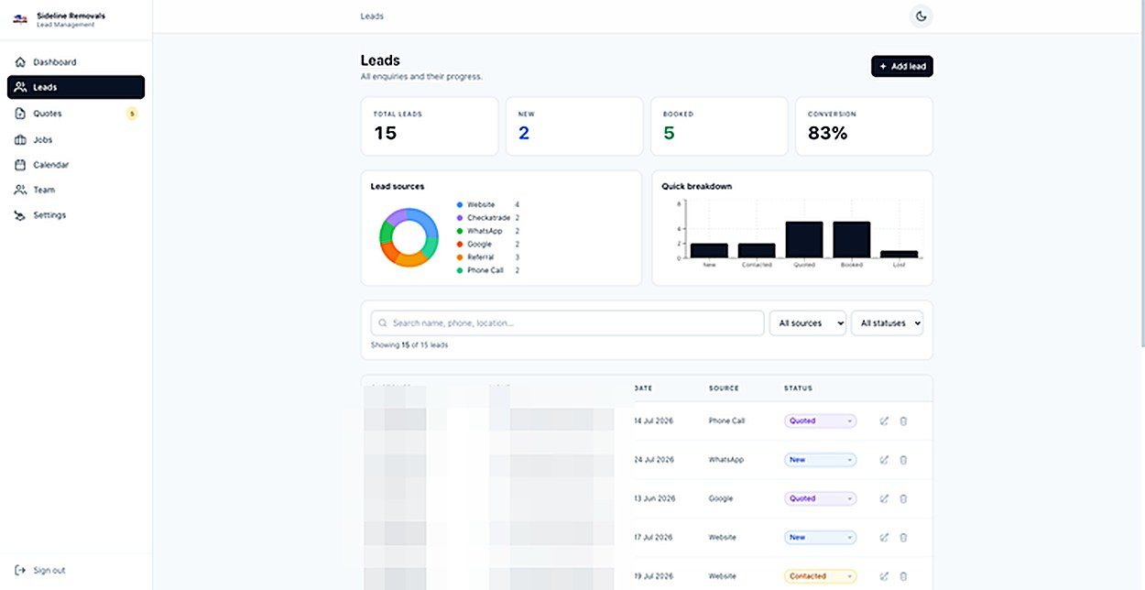This screenshot has height=590, width=1145.
Task: Toggle dark mode moon icon
Action: click(x=921, y=16)
